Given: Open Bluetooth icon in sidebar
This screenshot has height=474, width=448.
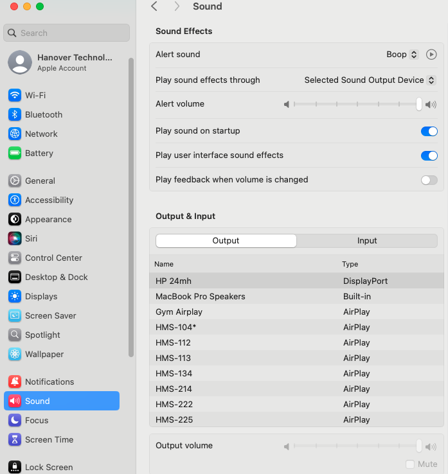Looking at the screenshot, I should [15, 114].
